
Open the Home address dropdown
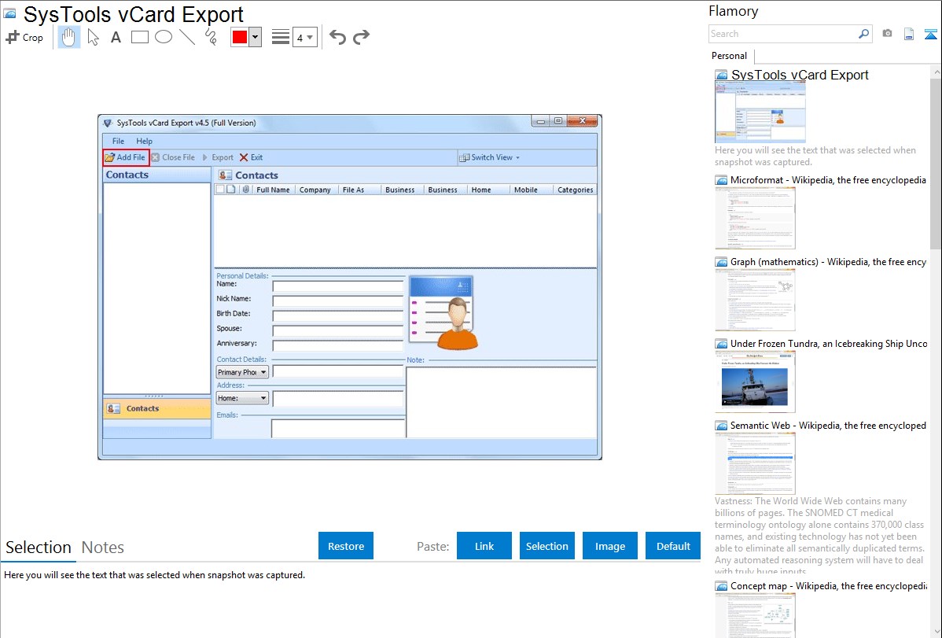tap(242, 398)
